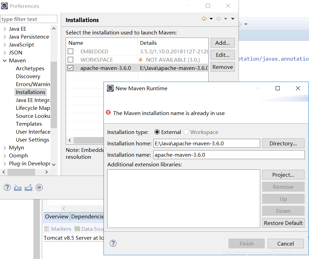This screenshot has height=259, width=309.
Task: Click the New Maven Runtime dialog icon
Action: [x=110, y=88]
